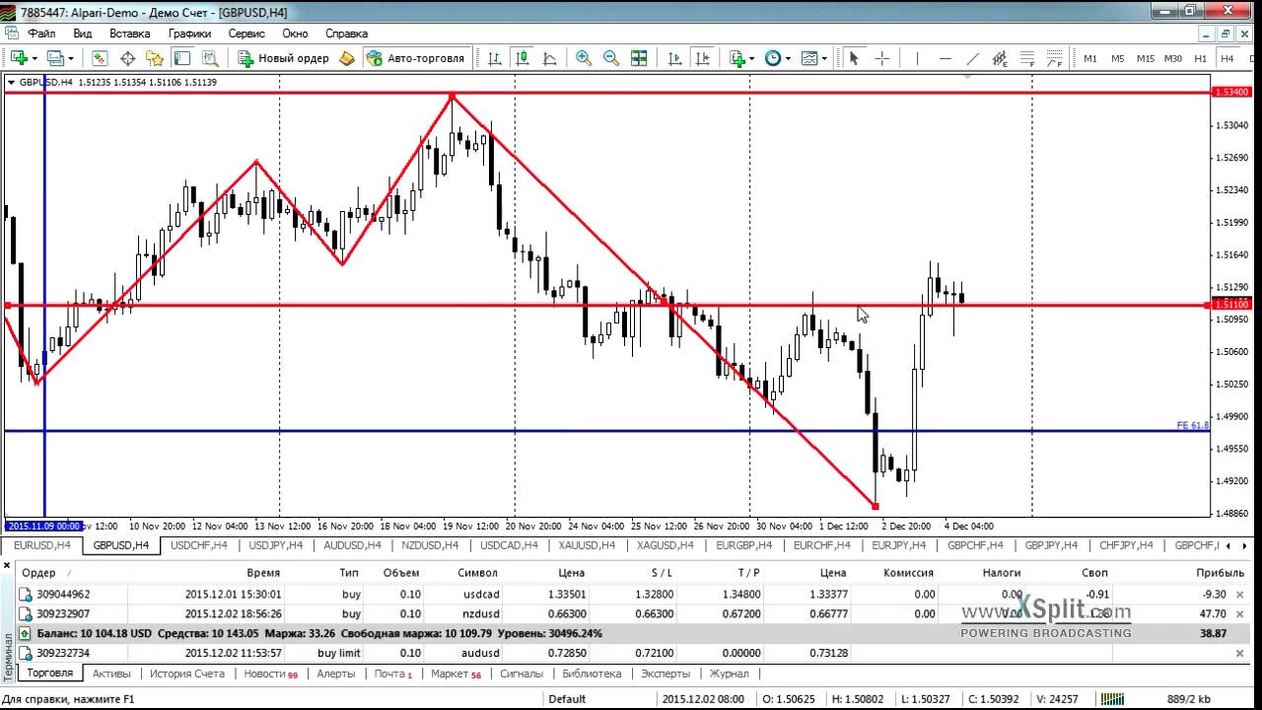Expand the new chart dropdown arrow
This screenshot has height=710, width=1262.
35,58
